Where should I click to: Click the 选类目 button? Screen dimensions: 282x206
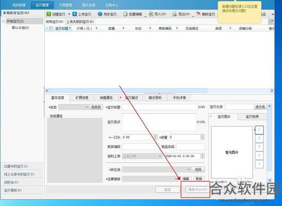tap(96, 107)
